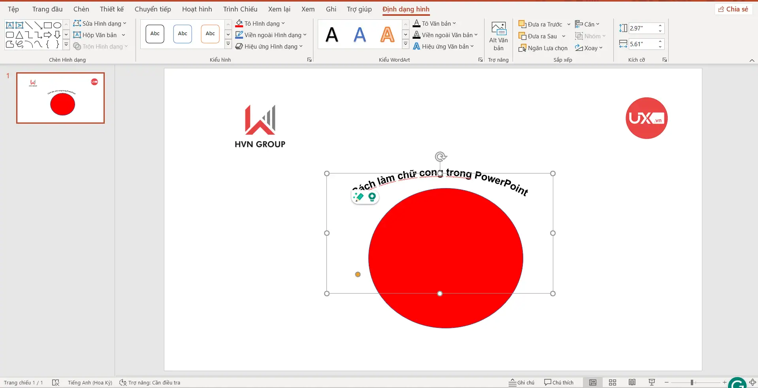Open the Tô Hình dạng dropdown
The image size is (758, 388).
click(283, 24)
